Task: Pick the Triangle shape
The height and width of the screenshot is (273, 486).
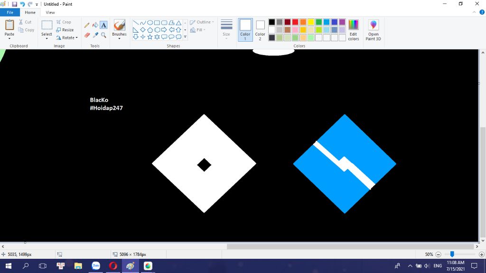Action: tap(178, 23)
